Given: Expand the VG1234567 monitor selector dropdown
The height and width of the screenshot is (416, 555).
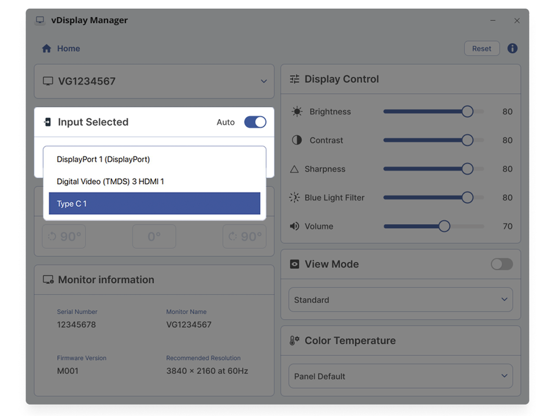Looking at the screenshot, I should [264, 81].
